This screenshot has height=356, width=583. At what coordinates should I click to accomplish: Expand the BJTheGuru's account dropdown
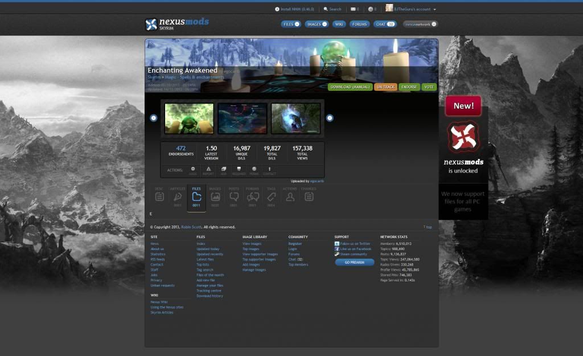tap(434, 9)
